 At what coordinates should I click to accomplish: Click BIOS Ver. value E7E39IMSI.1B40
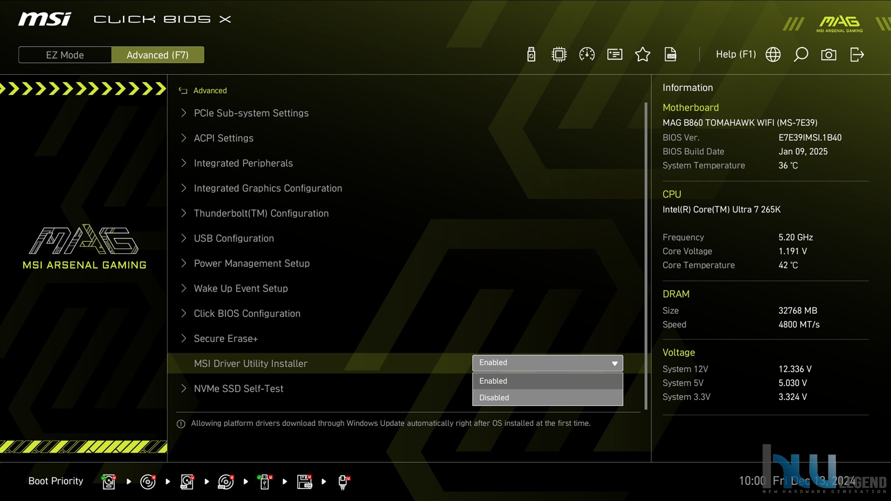point(810,138)
